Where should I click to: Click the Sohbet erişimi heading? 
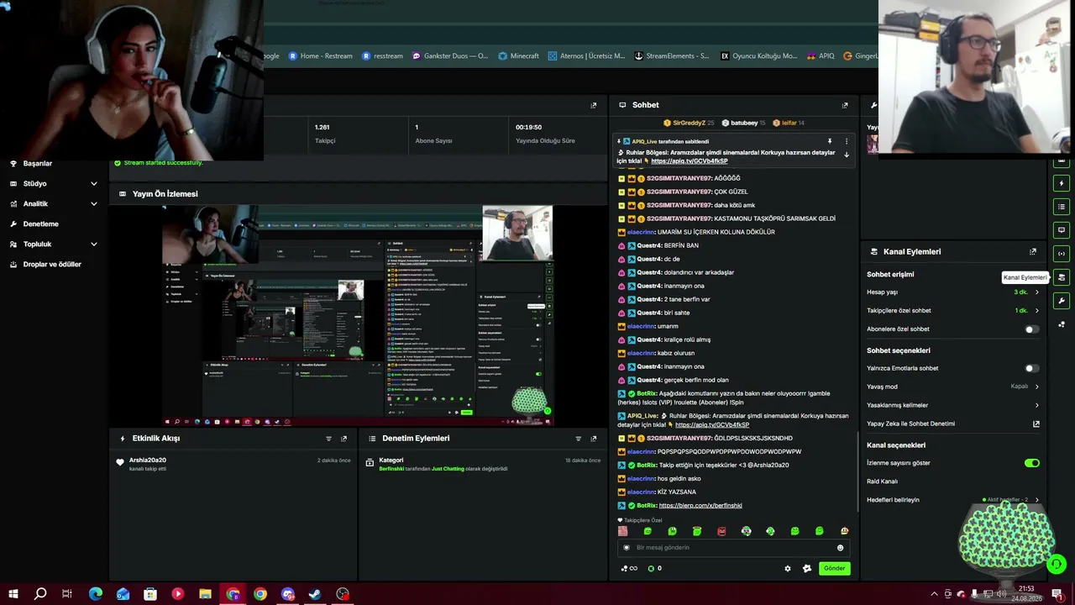[890, 275]
